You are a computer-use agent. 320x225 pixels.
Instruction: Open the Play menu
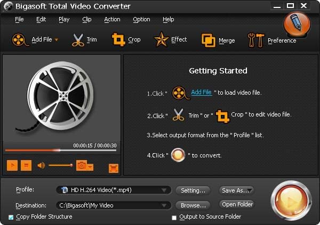tap(64, 19)
